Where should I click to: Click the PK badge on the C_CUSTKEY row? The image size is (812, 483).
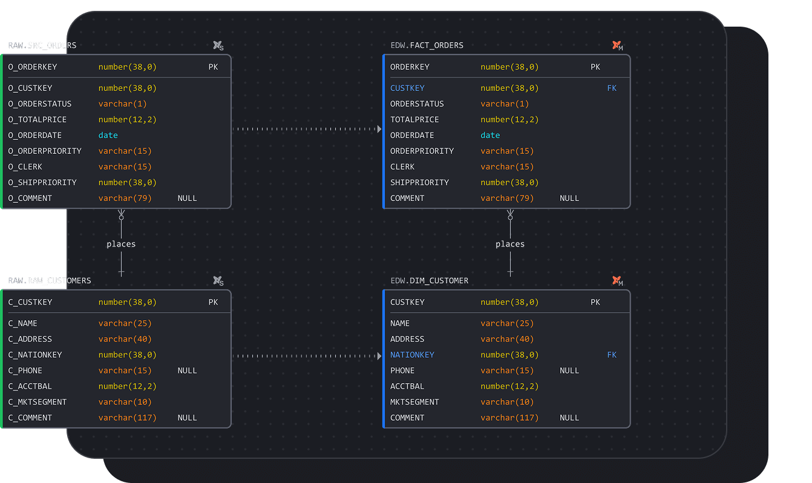pos(213,302)
